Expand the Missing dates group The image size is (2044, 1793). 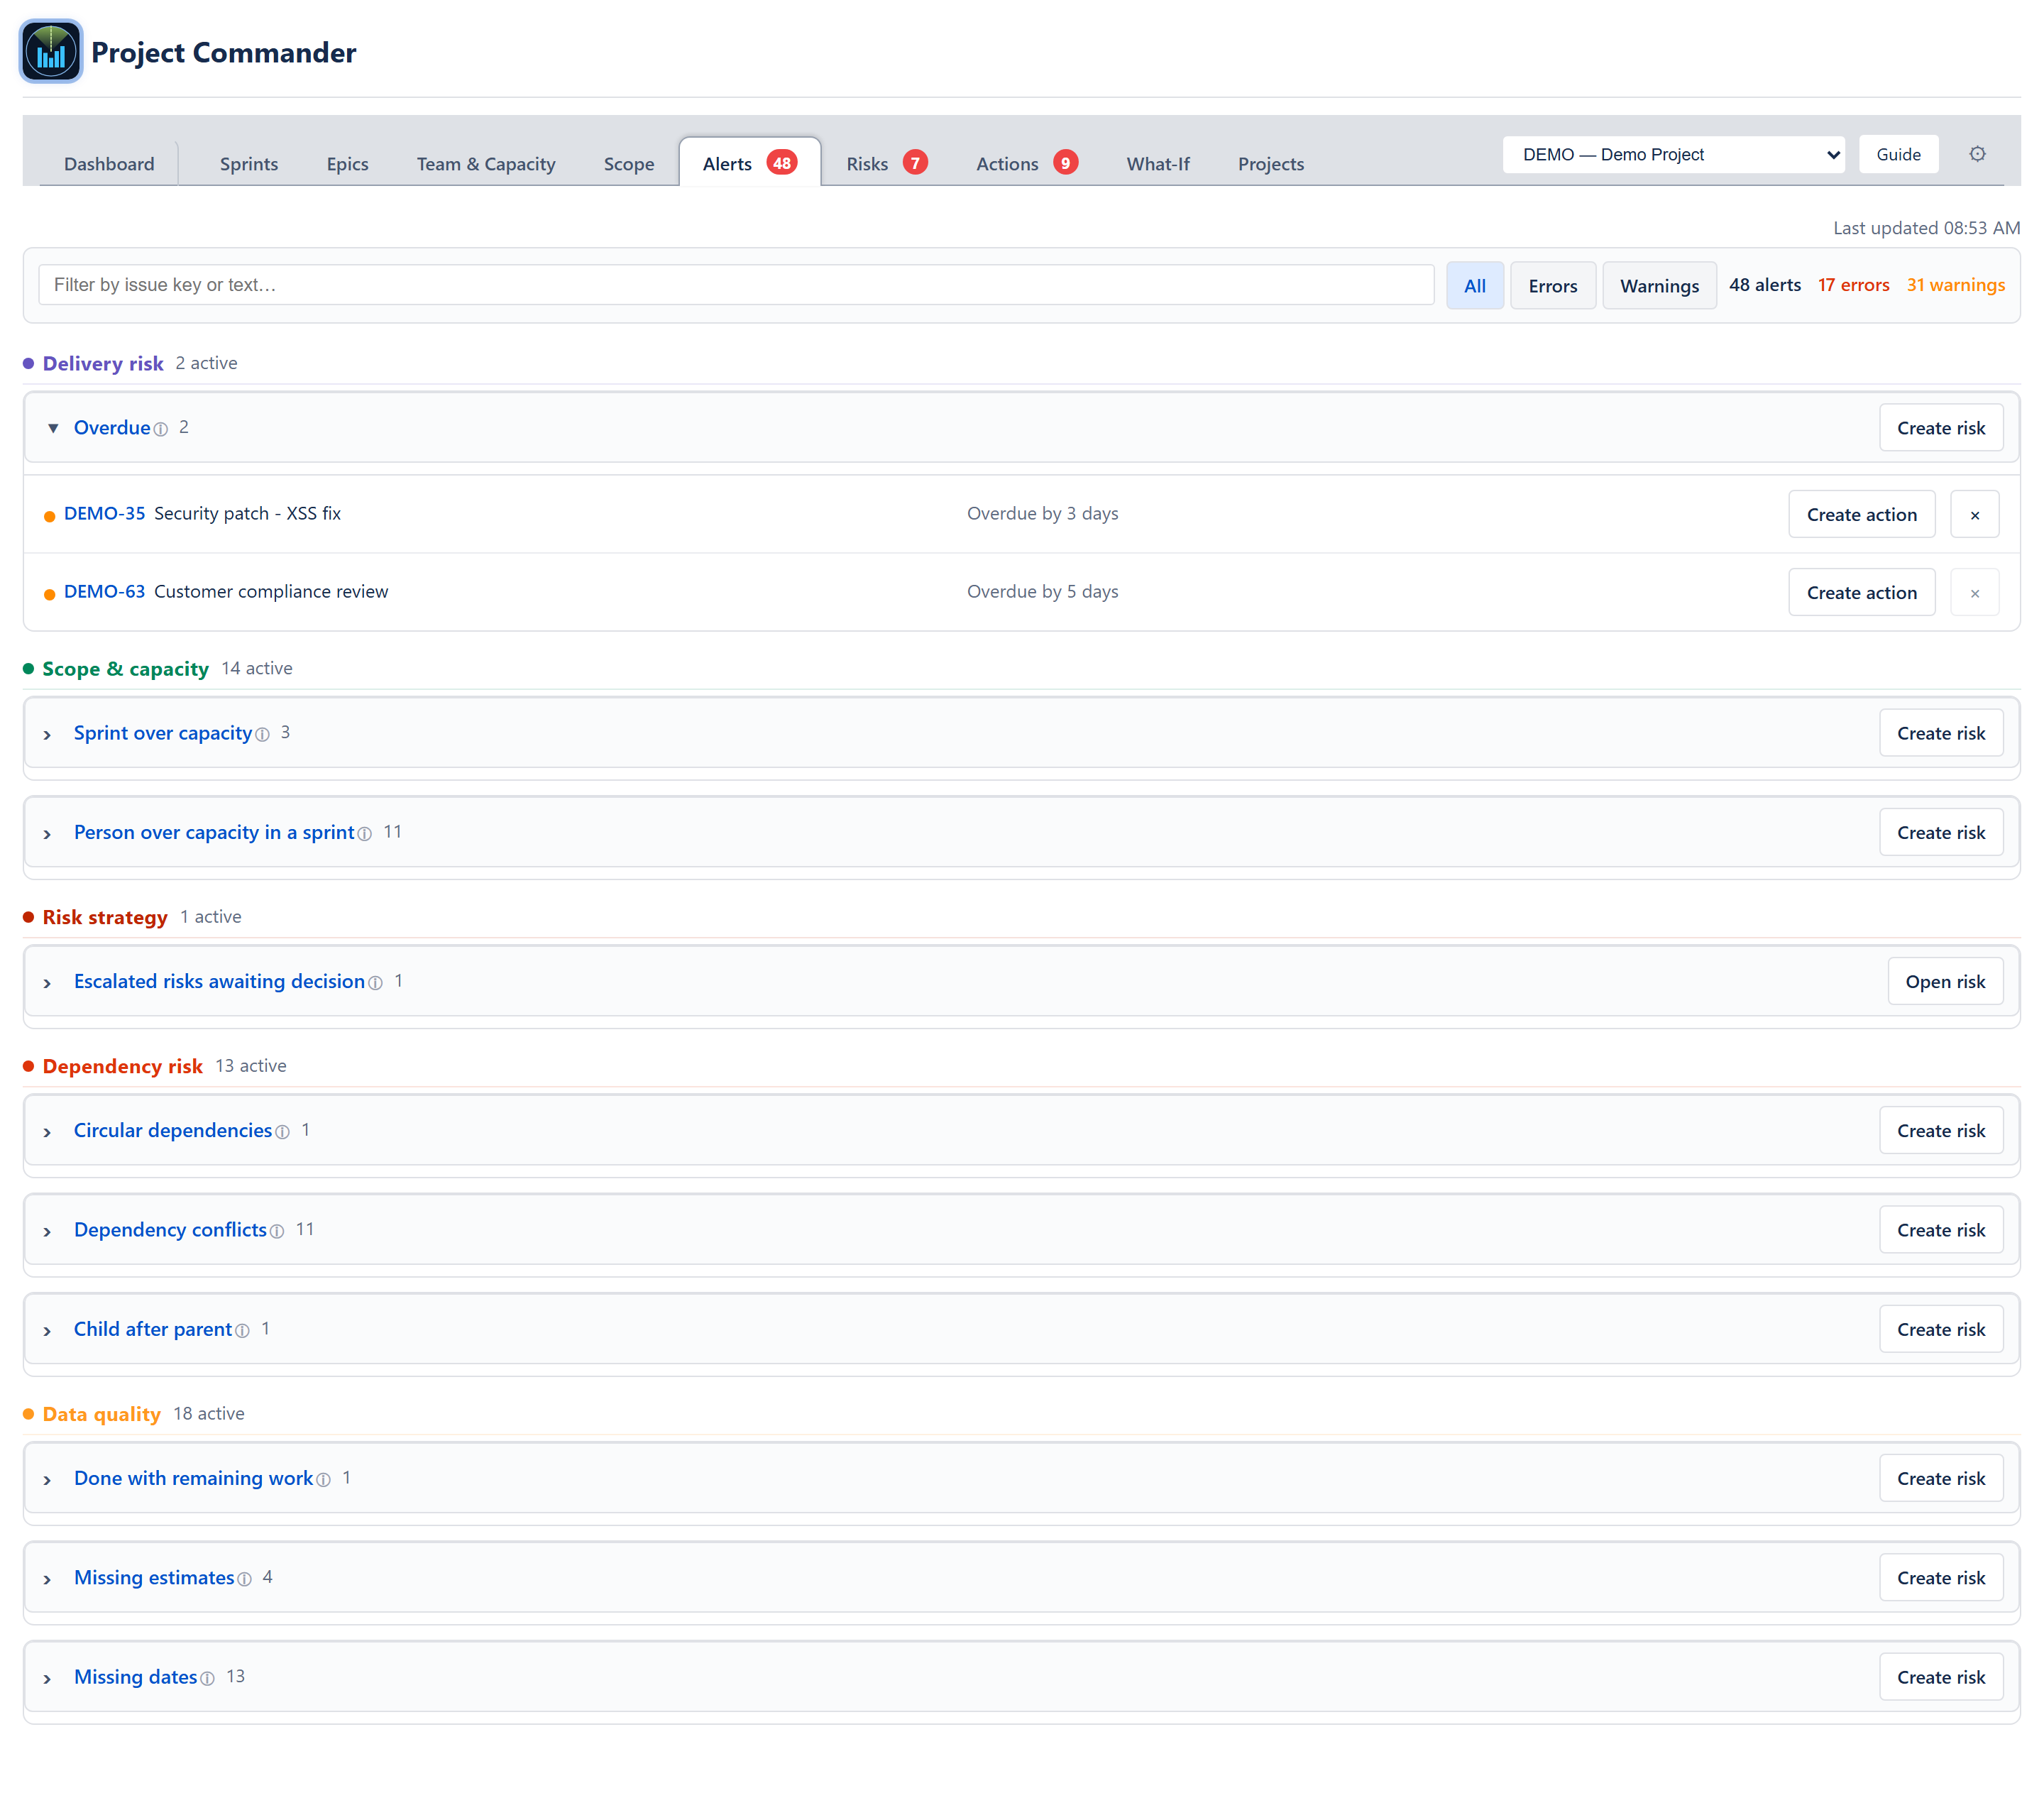47,1679
